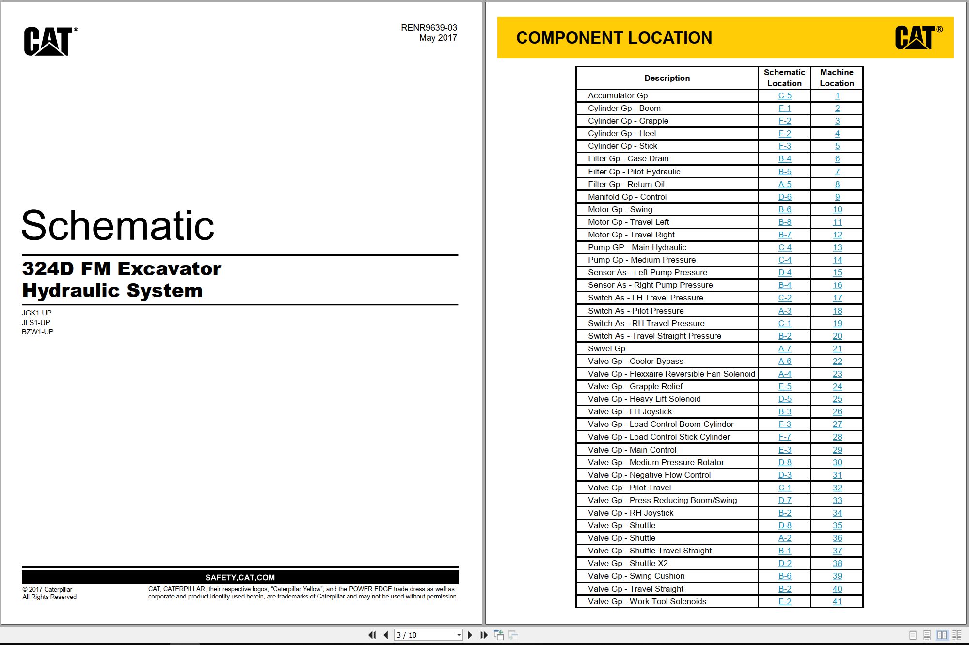969x645 pixels.
Task: Click machine location 7 for Pilot Hydraulic filter
Action: [837, 172]
